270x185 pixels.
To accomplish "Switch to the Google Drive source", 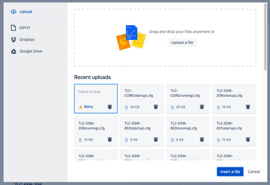I will (x=31, y=51).
